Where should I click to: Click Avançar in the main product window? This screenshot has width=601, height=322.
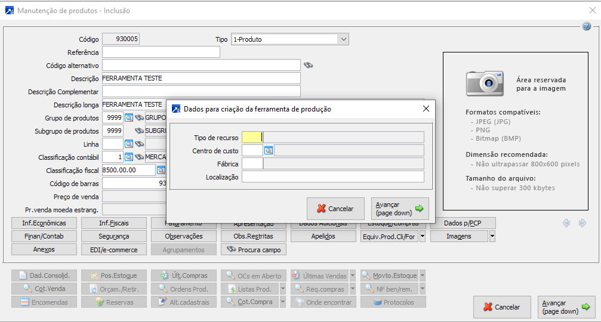pos(566,307)
